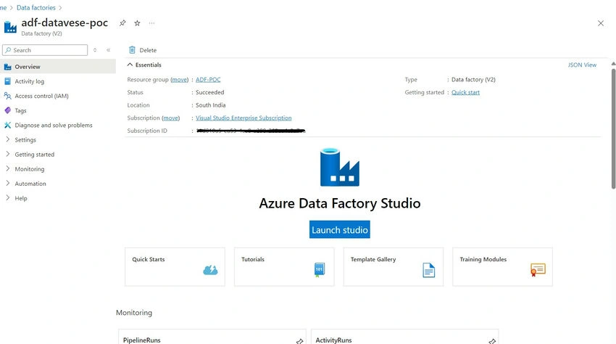Collapse the left sidebar with double chevron
The image size is (616, 344).
pyautogui.click(x=109, y=50)
